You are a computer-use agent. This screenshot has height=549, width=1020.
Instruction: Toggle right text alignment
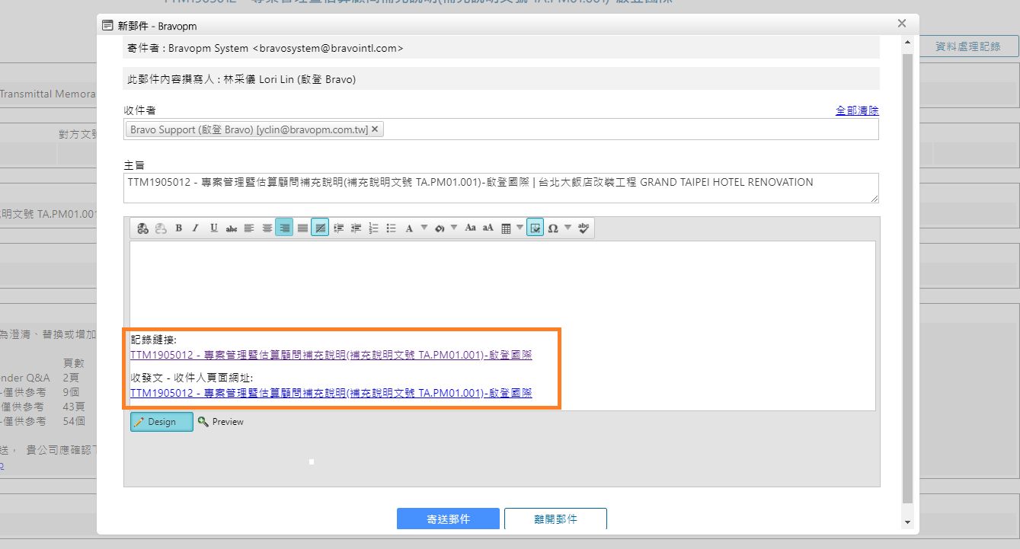pyautogui.click(x=284, y=228)
